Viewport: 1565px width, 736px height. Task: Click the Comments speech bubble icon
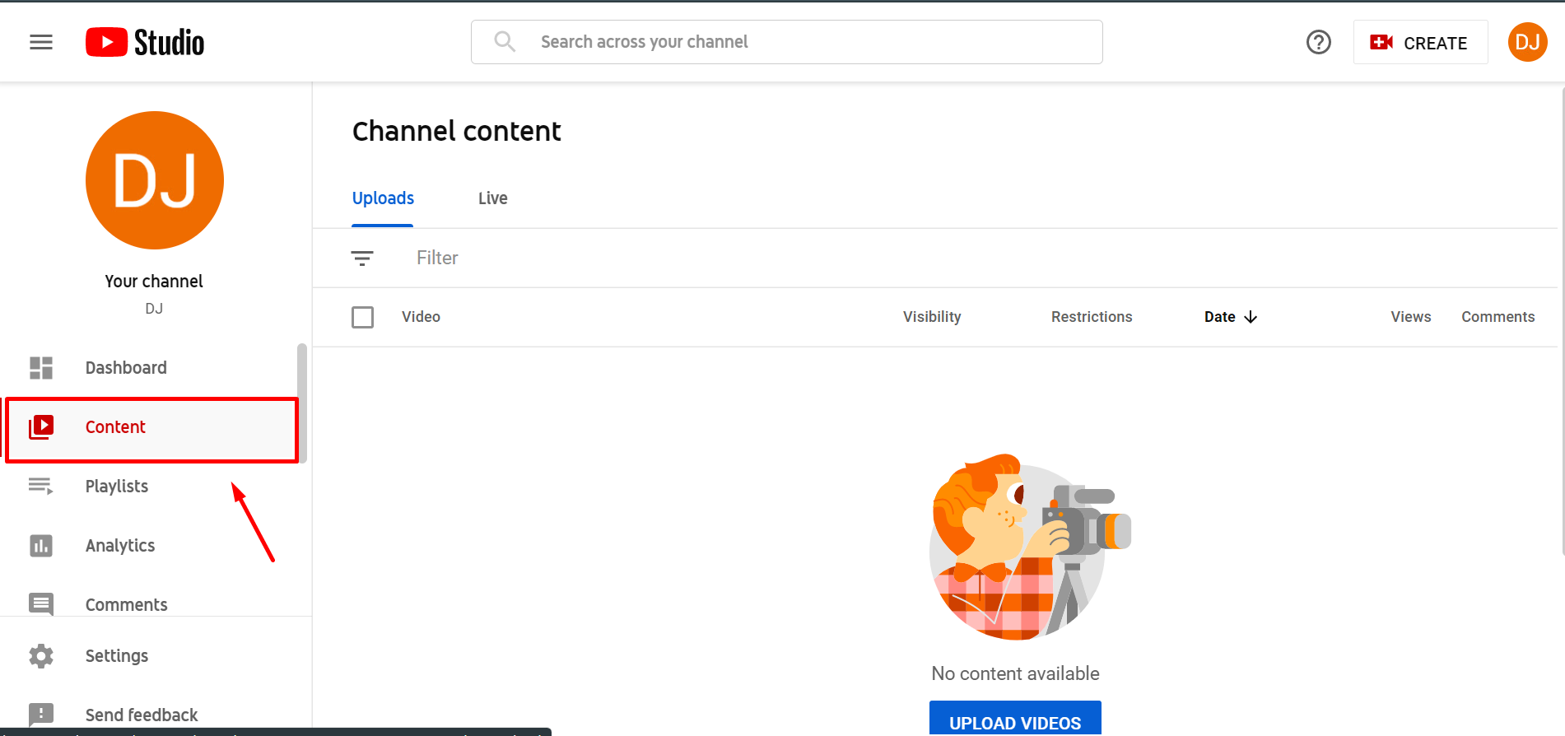[41, 604]
